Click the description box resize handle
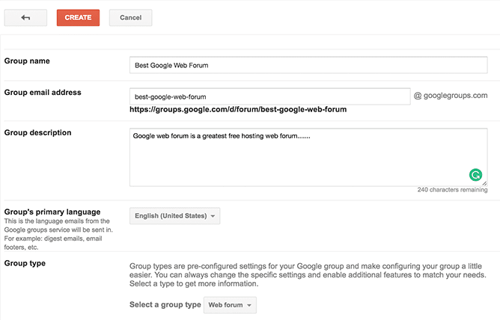Screen dimensions: 500x320 click(484, 182)
